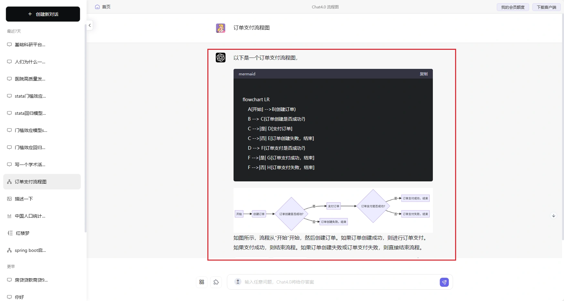Screen dimensions: 564x301
Task: Open the apps grid icon near input
Action: coord(202,282)
